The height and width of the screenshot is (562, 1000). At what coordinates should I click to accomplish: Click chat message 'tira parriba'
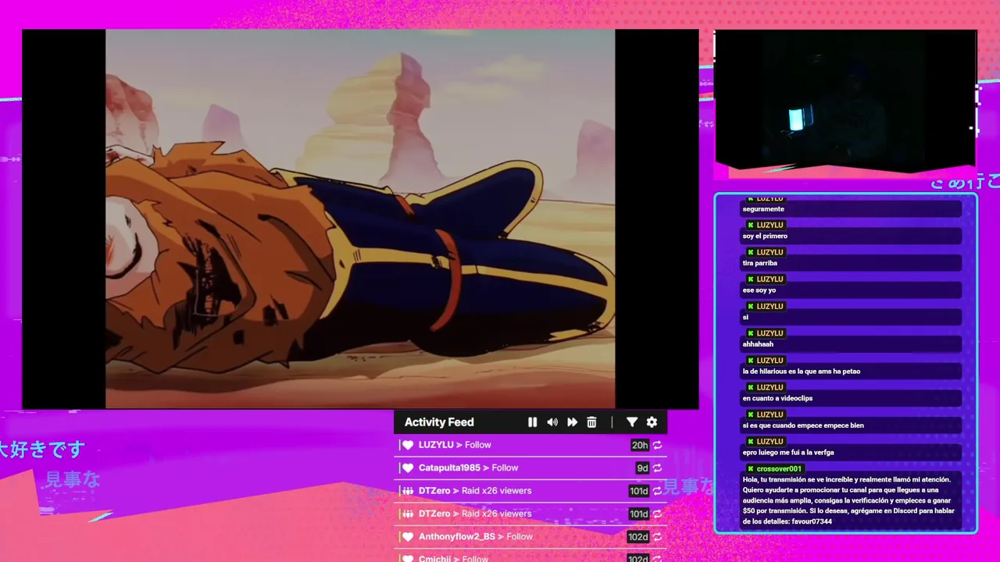point(760,263)
